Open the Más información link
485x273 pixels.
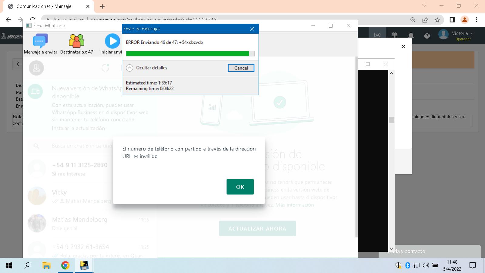pos(294,205)
